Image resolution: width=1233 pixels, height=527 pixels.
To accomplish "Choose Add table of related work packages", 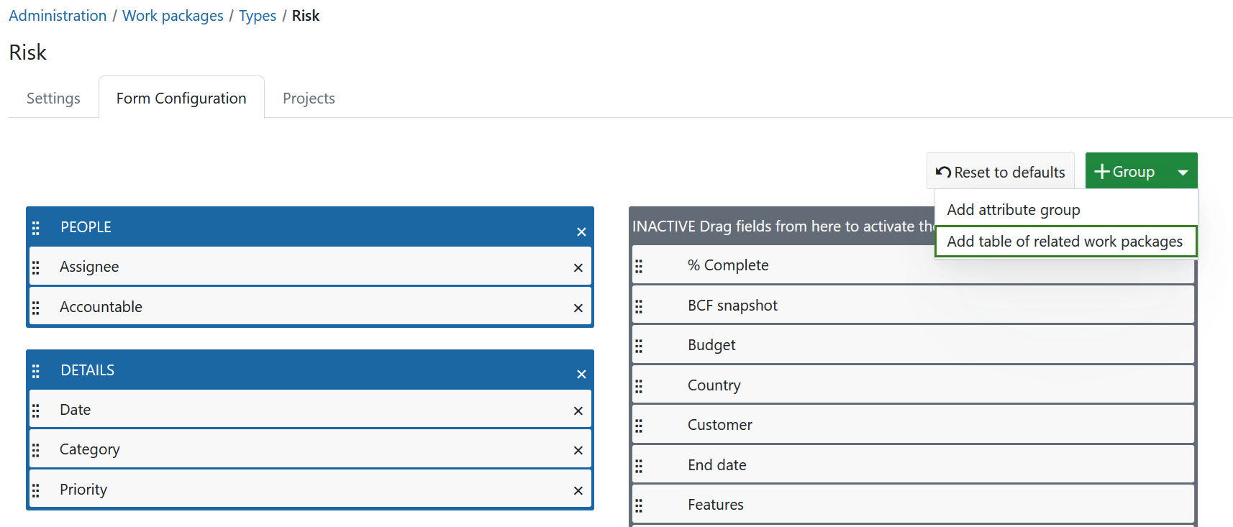I will click(x=1064, y=242).
